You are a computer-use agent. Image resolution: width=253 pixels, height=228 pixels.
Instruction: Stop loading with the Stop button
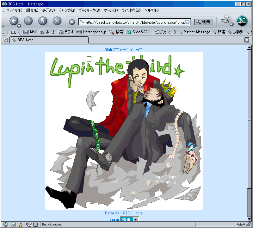[57, 21]
